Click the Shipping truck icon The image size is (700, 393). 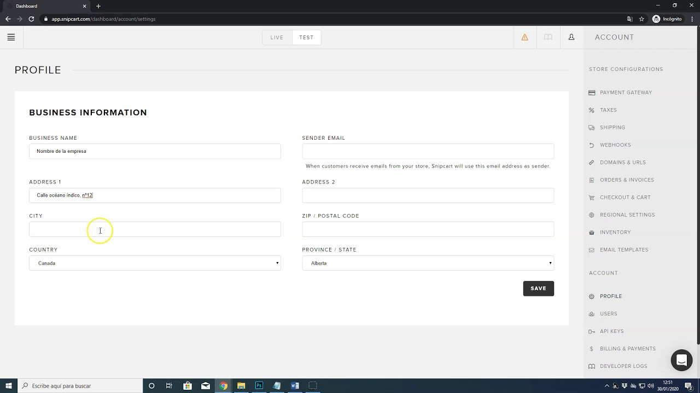click(592, 128)
